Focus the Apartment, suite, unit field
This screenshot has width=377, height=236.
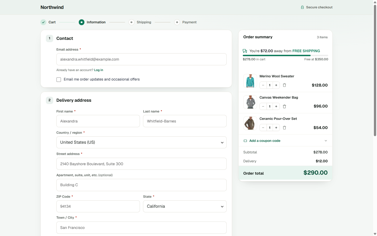point(141,185)
